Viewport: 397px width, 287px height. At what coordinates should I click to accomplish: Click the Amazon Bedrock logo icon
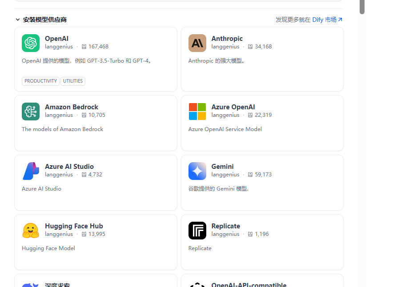tap(31, 112)
